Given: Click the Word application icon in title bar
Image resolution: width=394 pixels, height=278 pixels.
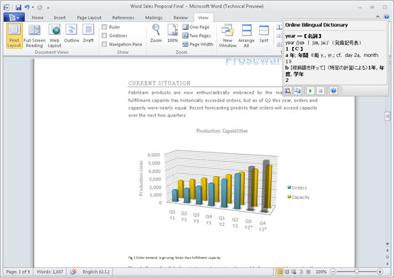Looking at the screenshot, I should [7, 7].
